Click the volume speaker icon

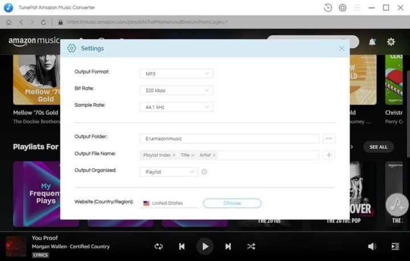click(372, 246)
